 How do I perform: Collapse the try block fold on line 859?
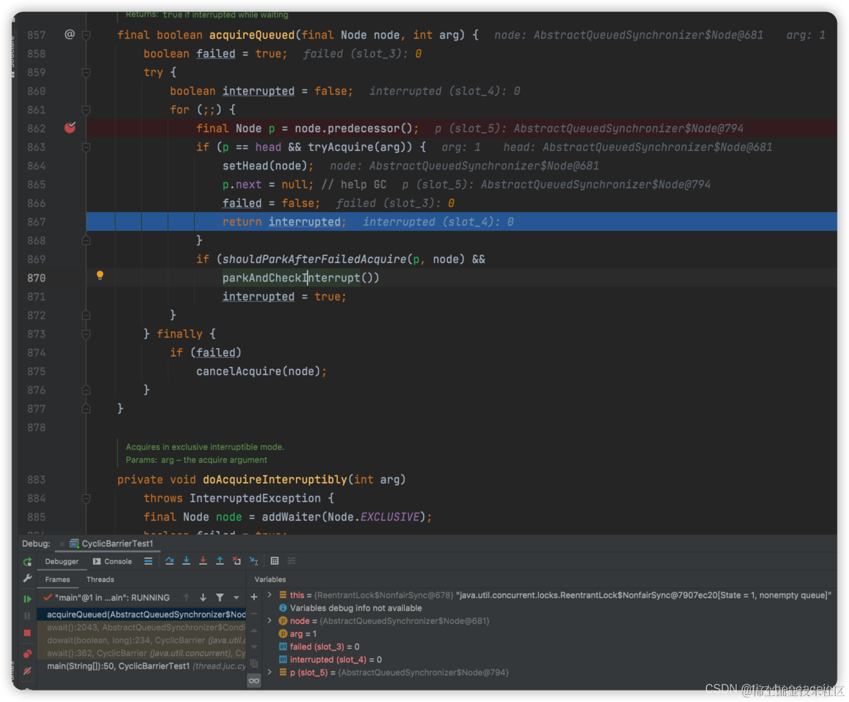[x=86, y=72]
